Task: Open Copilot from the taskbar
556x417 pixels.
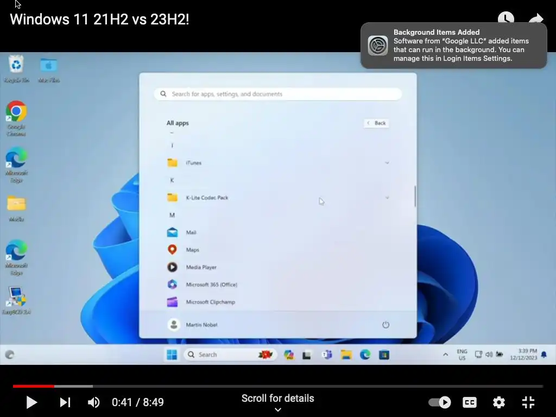Action: click(x=289, y=355)
